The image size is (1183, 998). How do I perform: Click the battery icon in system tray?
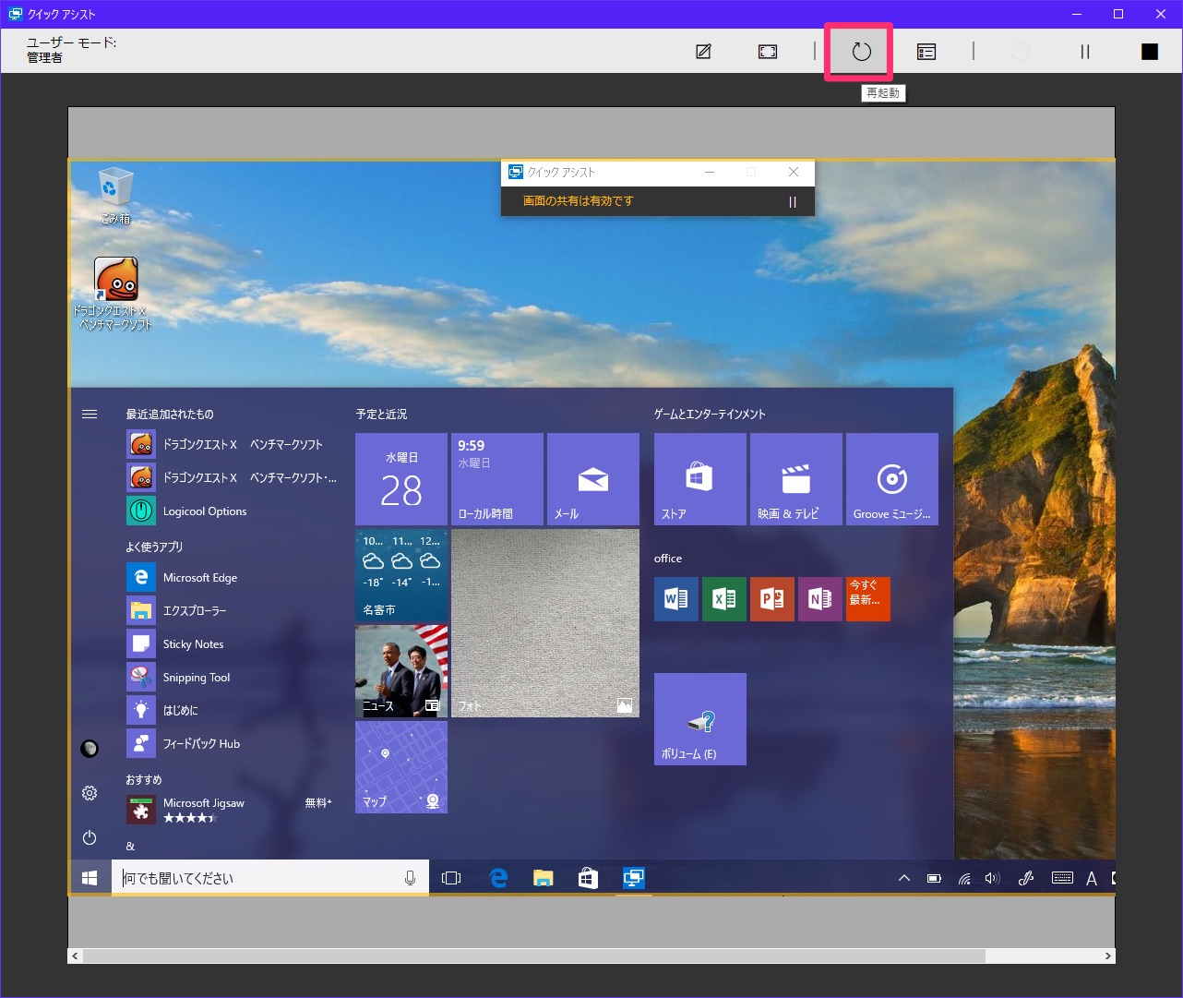coord(934,878)
